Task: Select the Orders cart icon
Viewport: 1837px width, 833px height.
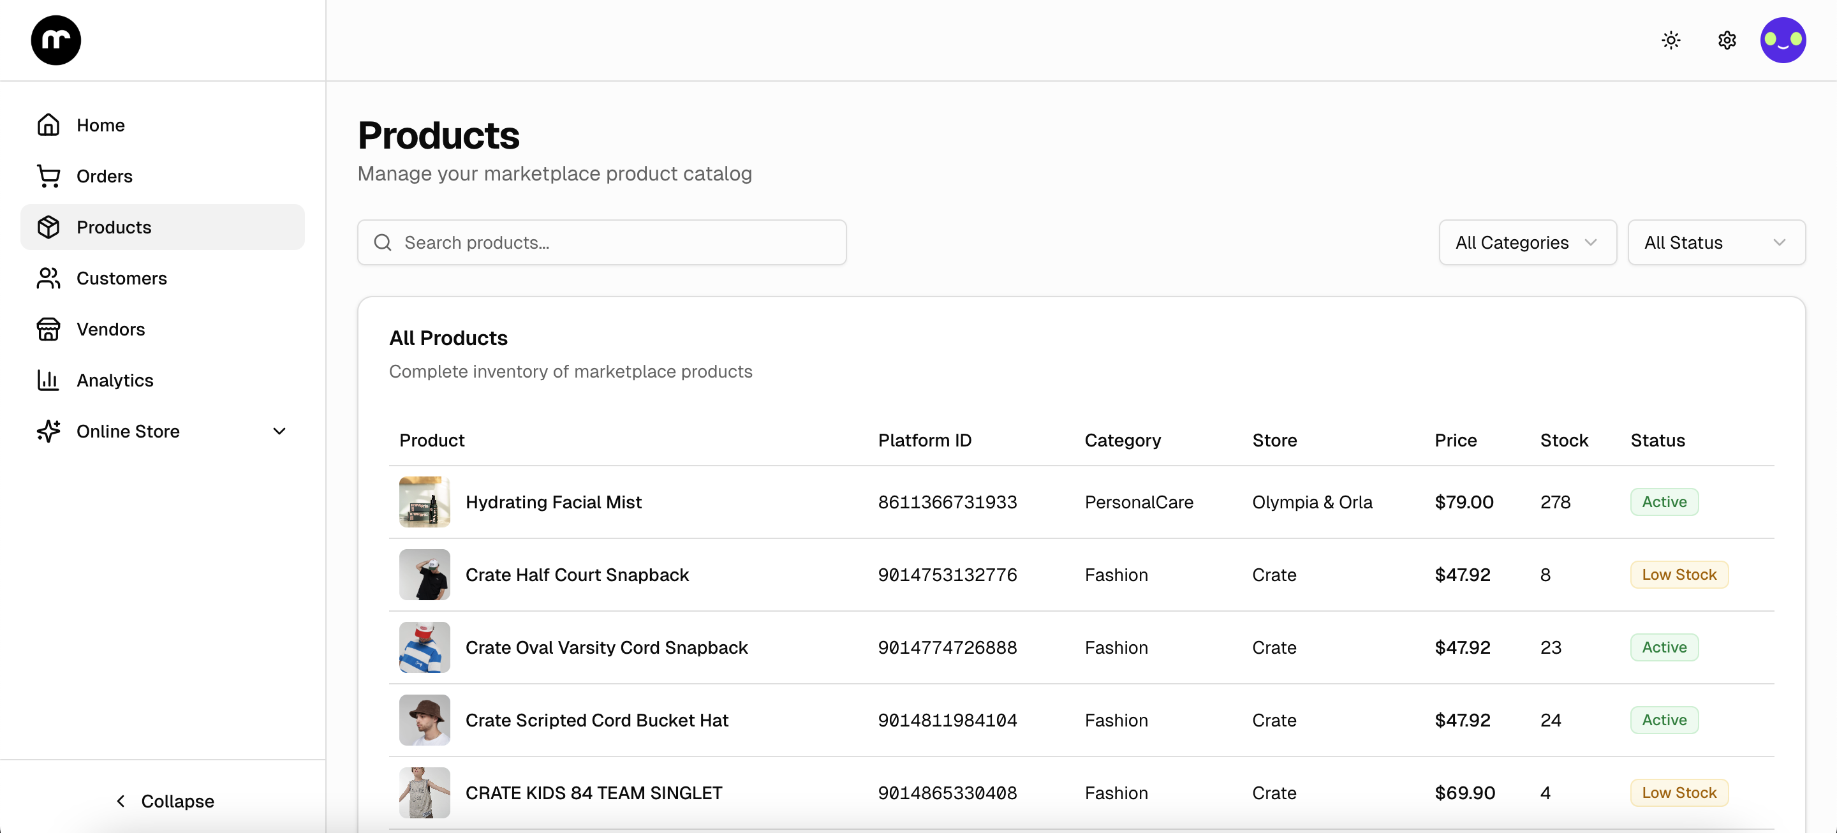Action: (x=48, y=176)
